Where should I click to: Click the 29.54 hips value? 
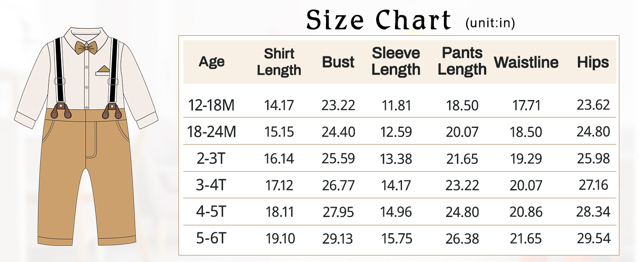[593, 238]
